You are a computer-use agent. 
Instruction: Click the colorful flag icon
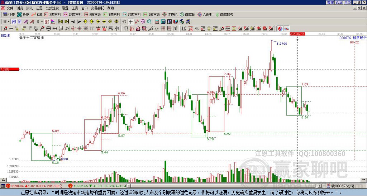pos(53,22)
